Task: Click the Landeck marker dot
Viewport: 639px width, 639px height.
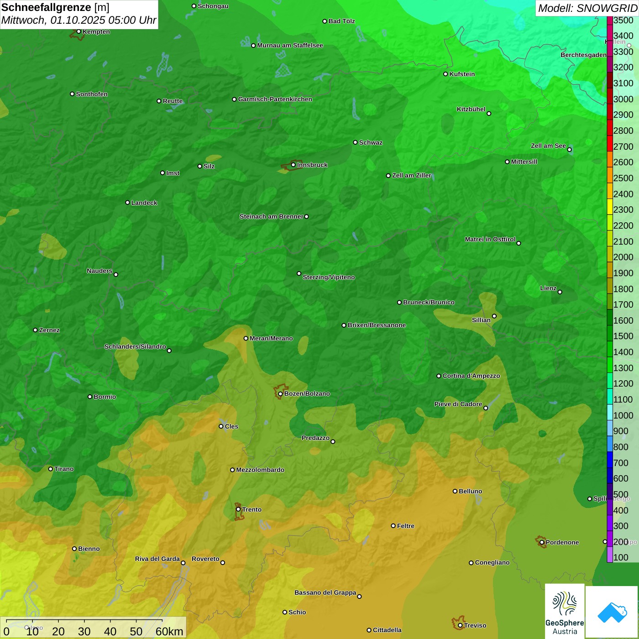Action: coord(127,203)
